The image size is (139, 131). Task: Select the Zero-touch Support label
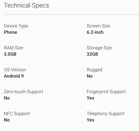point(24,92)
